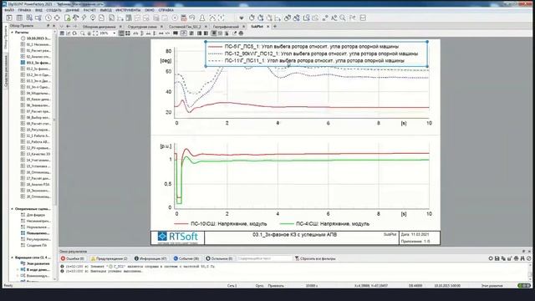
Task: Toggle the Предупреждения (2) message filter
Action: [x=110, y=258]
